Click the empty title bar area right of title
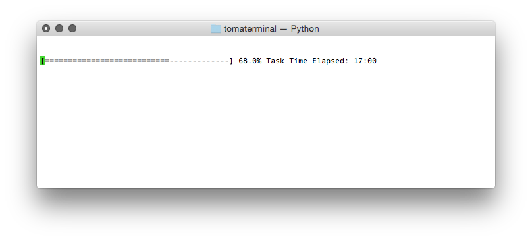This screenshot has height=241, width=532. pos(406,28)
